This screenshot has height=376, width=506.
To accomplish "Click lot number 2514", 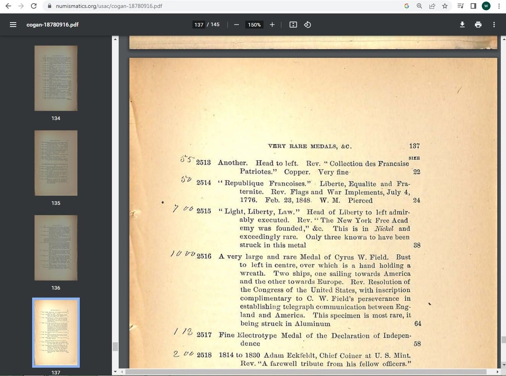I will click(x=204, y=183).
